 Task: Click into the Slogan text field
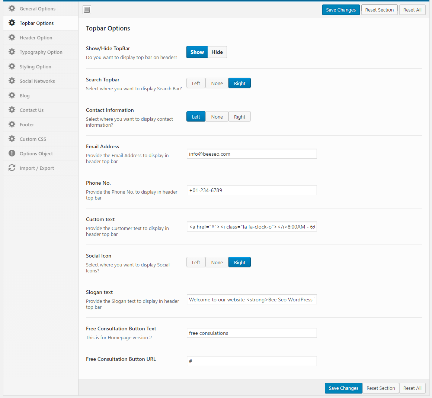point(252,300)
